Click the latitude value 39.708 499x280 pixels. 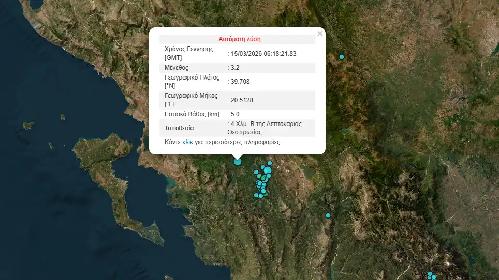239,82
